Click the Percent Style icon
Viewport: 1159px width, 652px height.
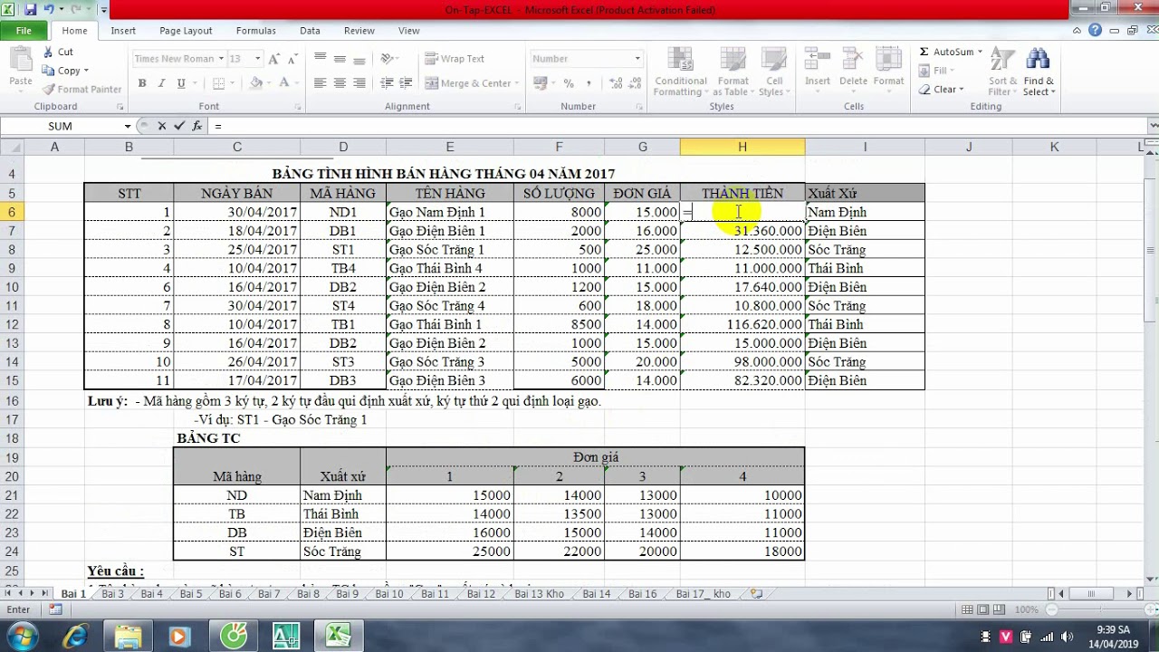[569, 83]
